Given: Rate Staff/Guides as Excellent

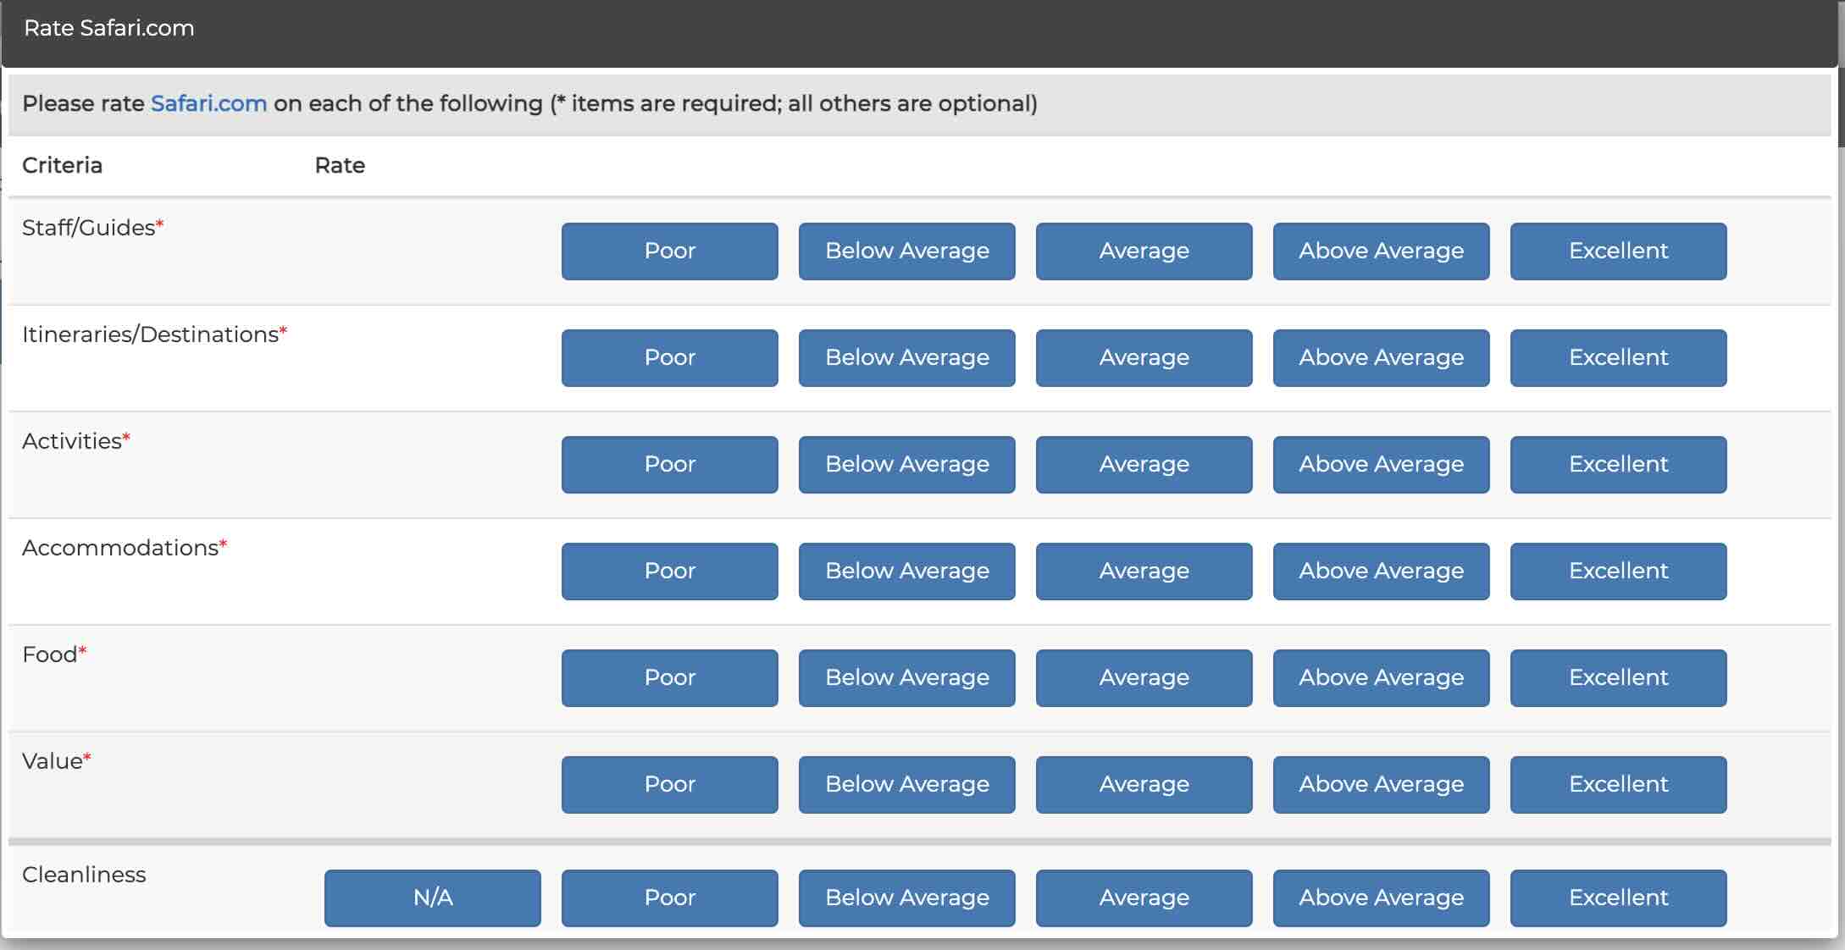Looking at the screenshot, I should point(1618,251).
